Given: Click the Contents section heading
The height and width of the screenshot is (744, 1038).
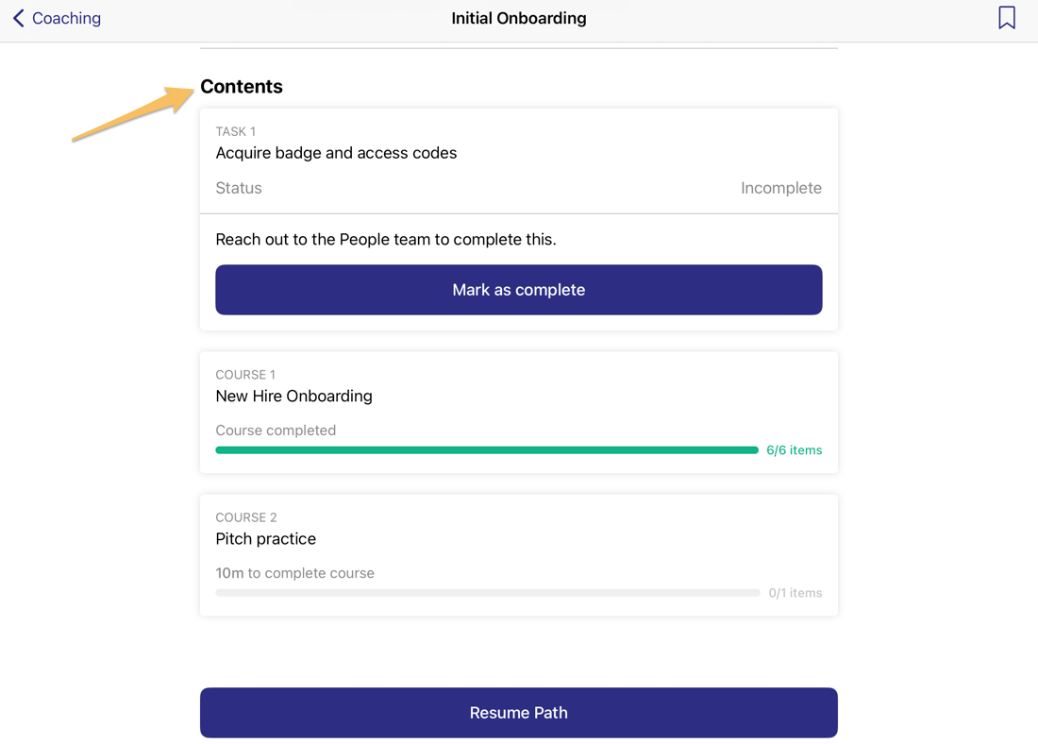Looking at the screenshot, I should (x=242, y=86).
